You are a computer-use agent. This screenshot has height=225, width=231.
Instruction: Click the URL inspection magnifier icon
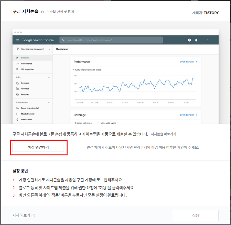17,69
